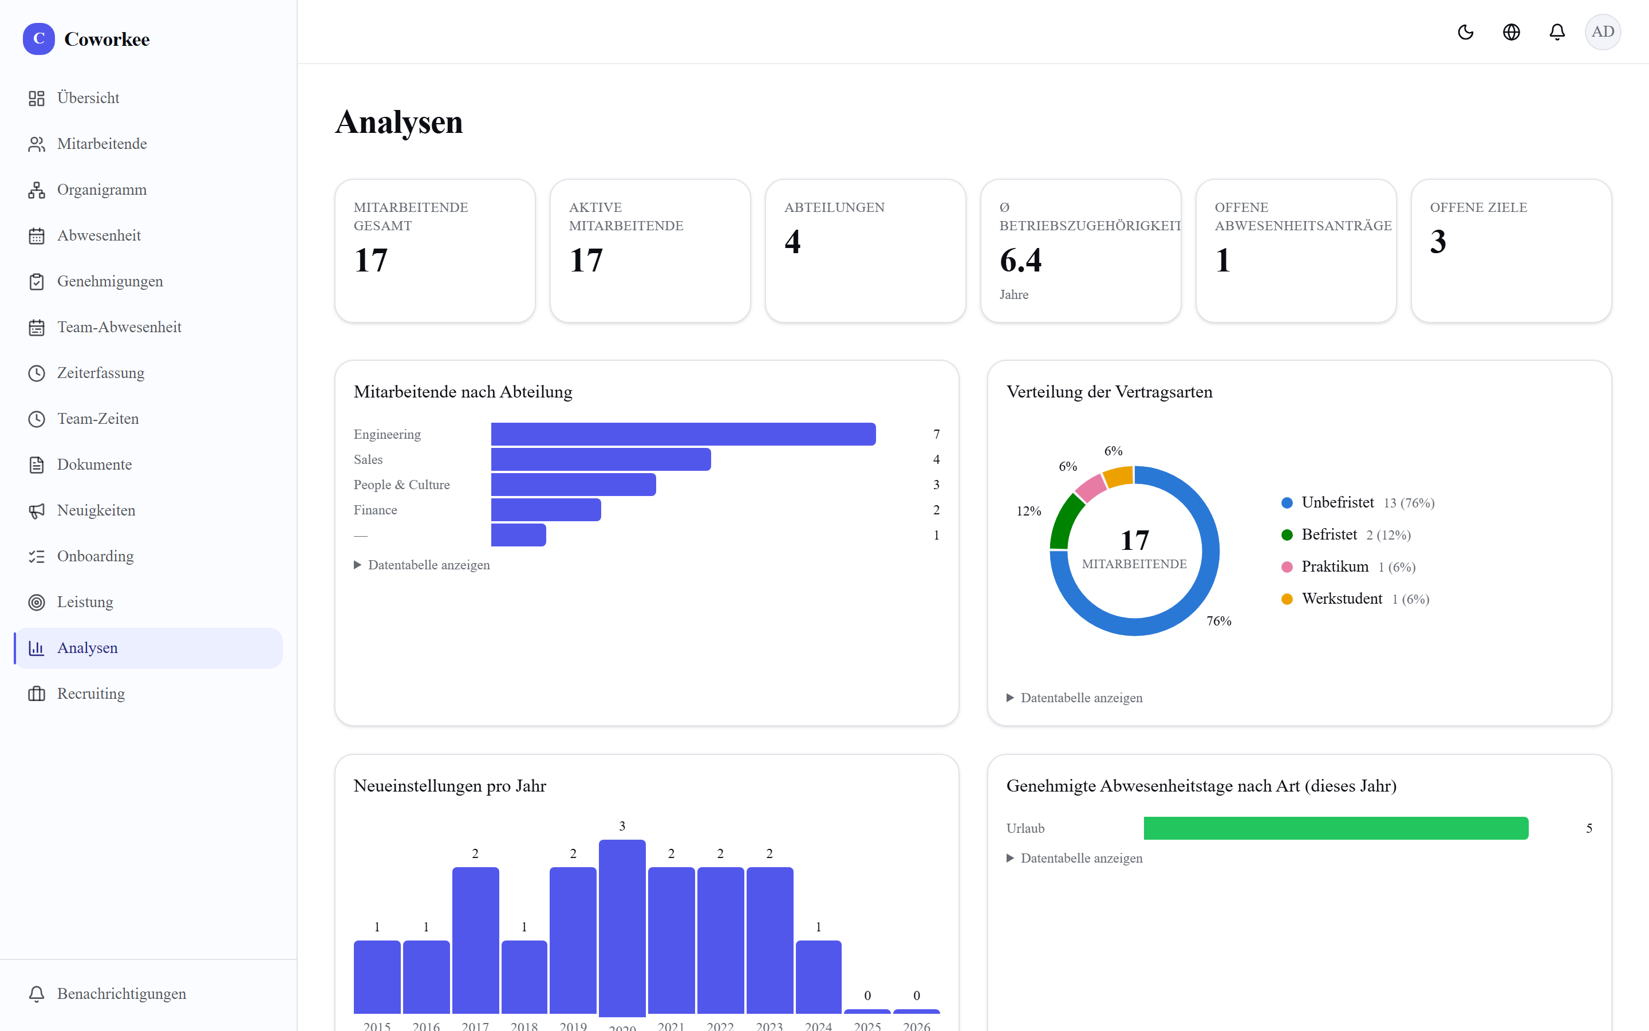
Task: Click the Dokumente file icon
Action: tap(37, 465)
